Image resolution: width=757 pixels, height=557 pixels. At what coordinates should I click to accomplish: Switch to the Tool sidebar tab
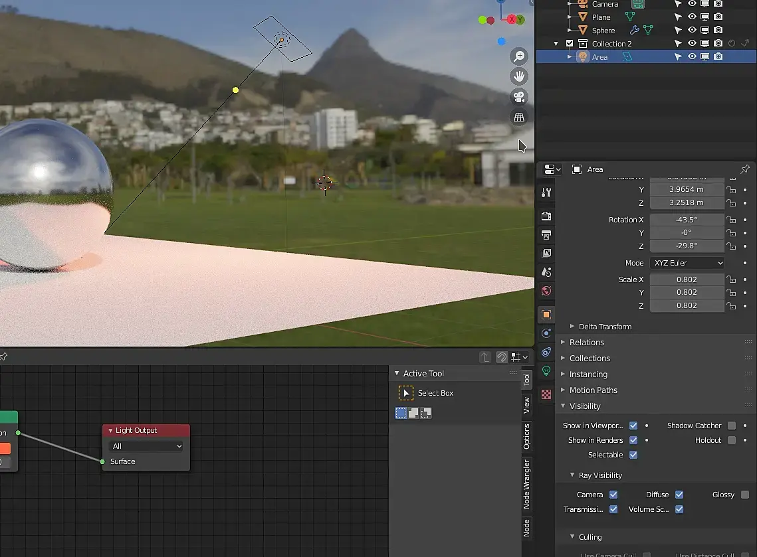tap(527, 380)
